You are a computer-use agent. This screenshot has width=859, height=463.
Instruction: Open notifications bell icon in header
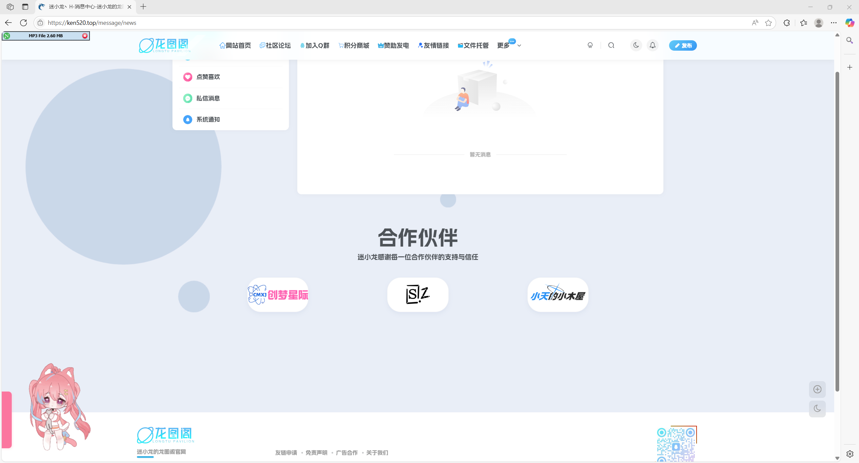tap(653, 45)
